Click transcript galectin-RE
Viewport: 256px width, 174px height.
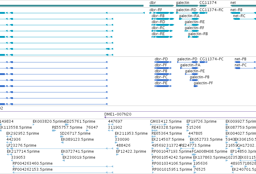click(195, 22)
